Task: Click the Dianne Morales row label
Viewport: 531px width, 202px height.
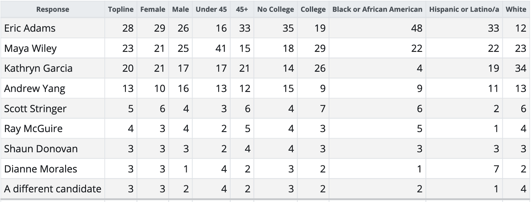Action: [40, 169]
